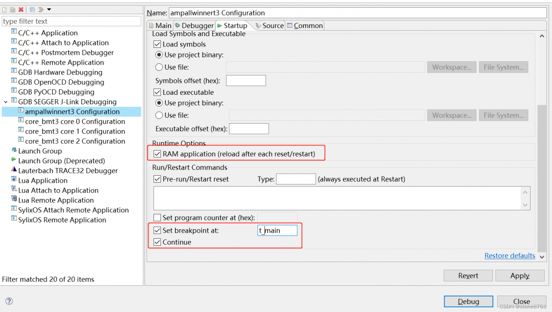Close the debug configurations dialog
The height and width of the screenshot is (312, 552).
tap(521, 302)
